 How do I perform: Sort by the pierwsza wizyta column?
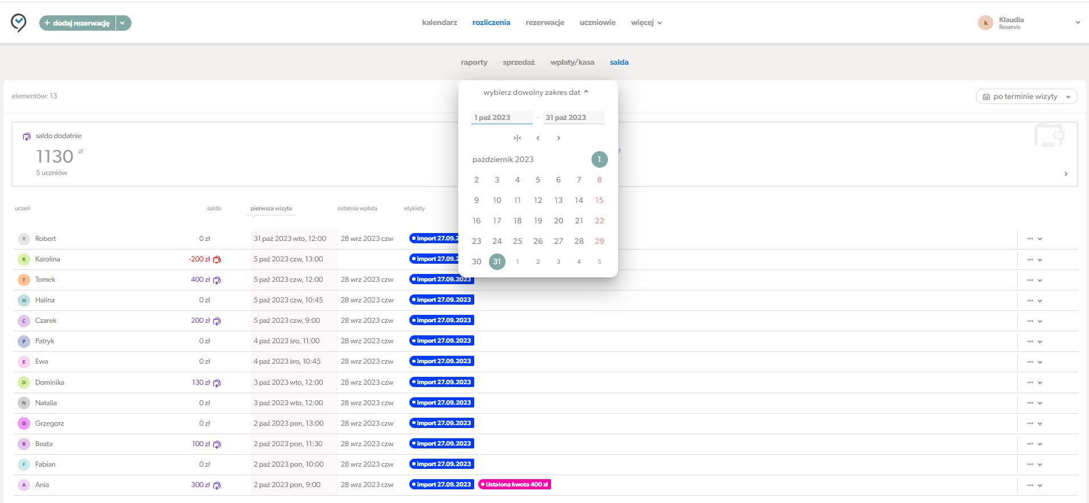pyautogui.click(x=271, y=209)
